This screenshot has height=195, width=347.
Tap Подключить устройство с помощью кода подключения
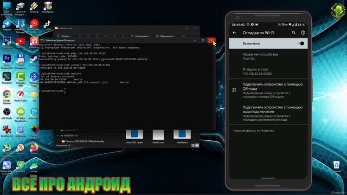(268, 113)
